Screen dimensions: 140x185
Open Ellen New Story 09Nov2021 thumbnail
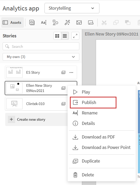(x=14, y=88)
